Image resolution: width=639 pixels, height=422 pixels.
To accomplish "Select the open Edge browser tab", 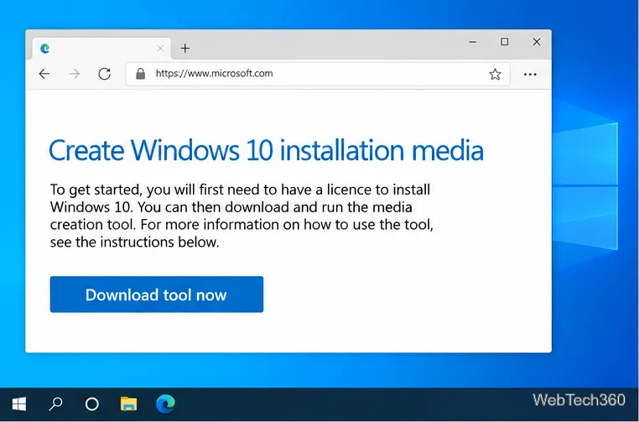I will [101, 49].
